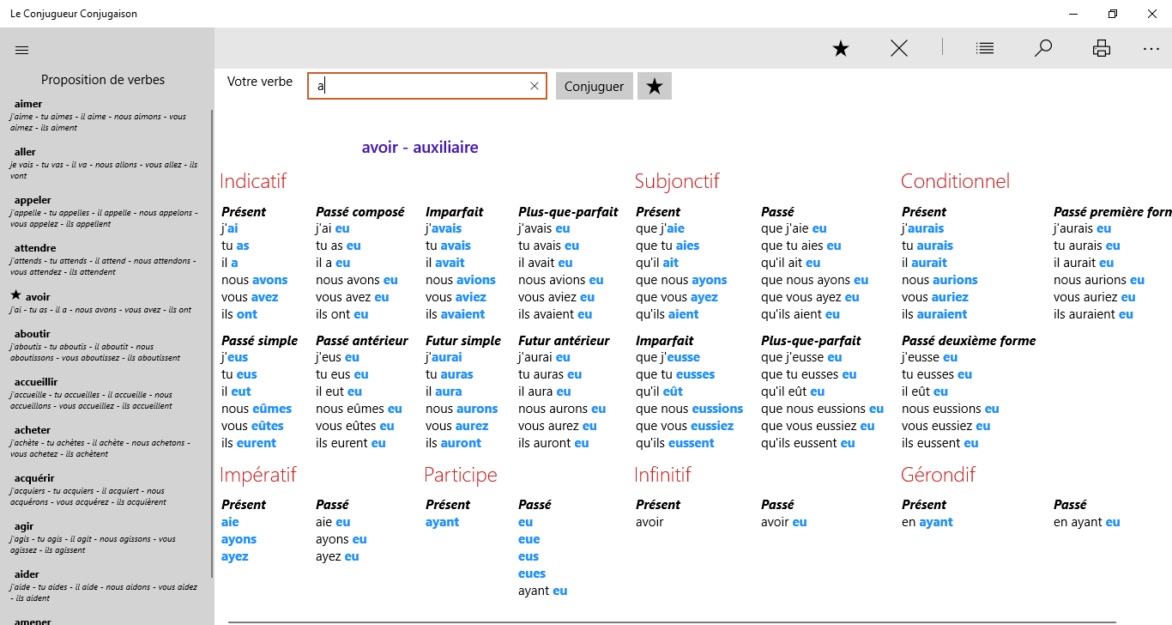This screenshot has height=625, width=1172.
Task: Click the magnifying glass search icon
Action: (1043, 49)
